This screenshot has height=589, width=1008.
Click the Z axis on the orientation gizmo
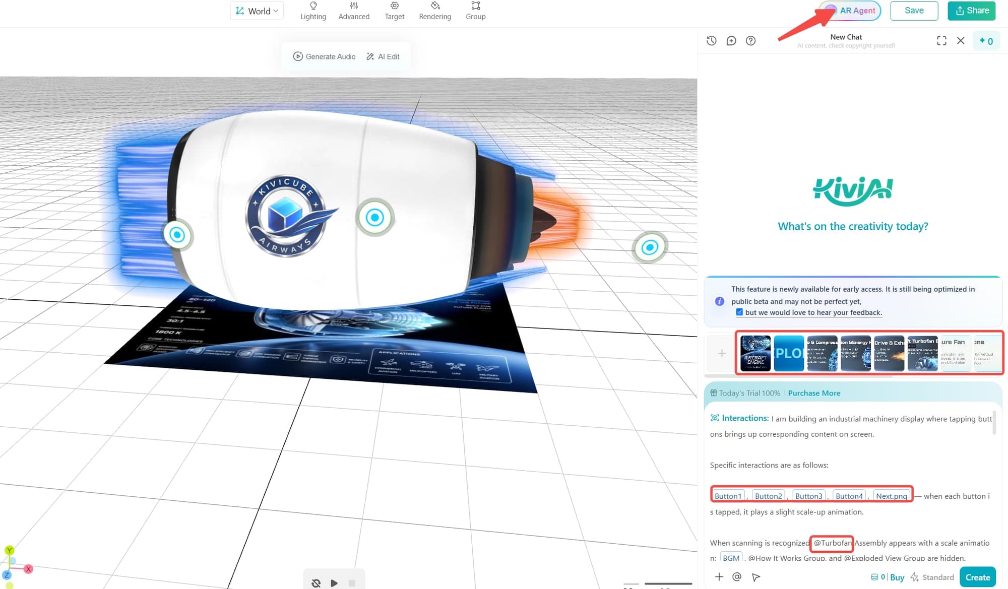click(x=7, y=575)
